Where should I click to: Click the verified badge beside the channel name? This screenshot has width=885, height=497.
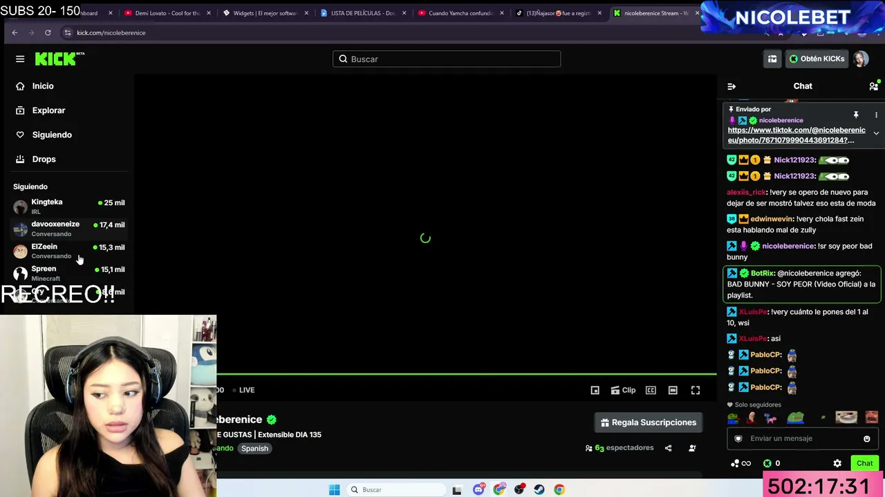coord(272,420)
